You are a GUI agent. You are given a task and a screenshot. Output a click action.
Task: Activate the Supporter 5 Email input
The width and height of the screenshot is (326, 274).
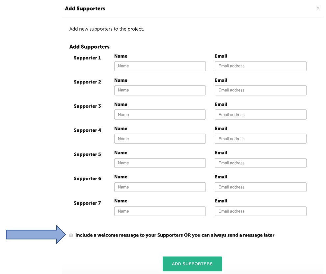tap(260, 163)
